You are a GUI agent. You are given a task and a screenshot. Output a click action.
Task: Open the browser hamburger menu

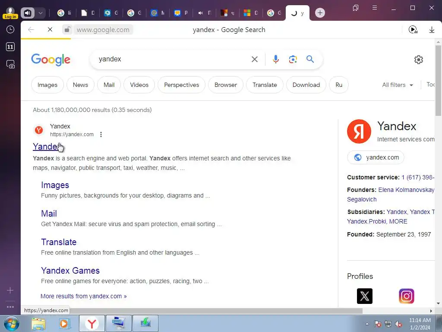tap(375, 8)
